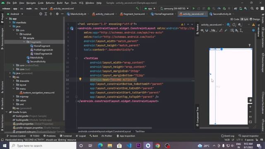Run the app with the green play button
This screenshot has height=149, width=265.
point(194,8)
